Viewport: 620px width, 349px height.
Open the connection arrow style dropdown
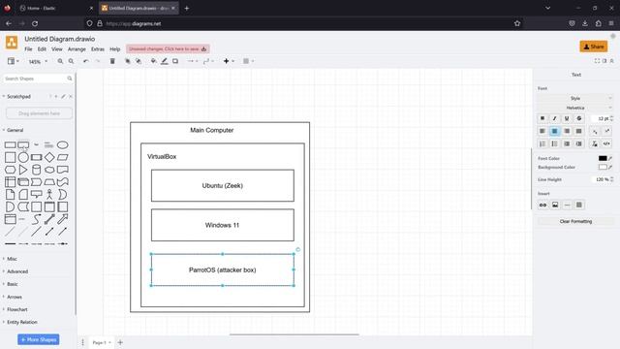[x=192, y=61]
